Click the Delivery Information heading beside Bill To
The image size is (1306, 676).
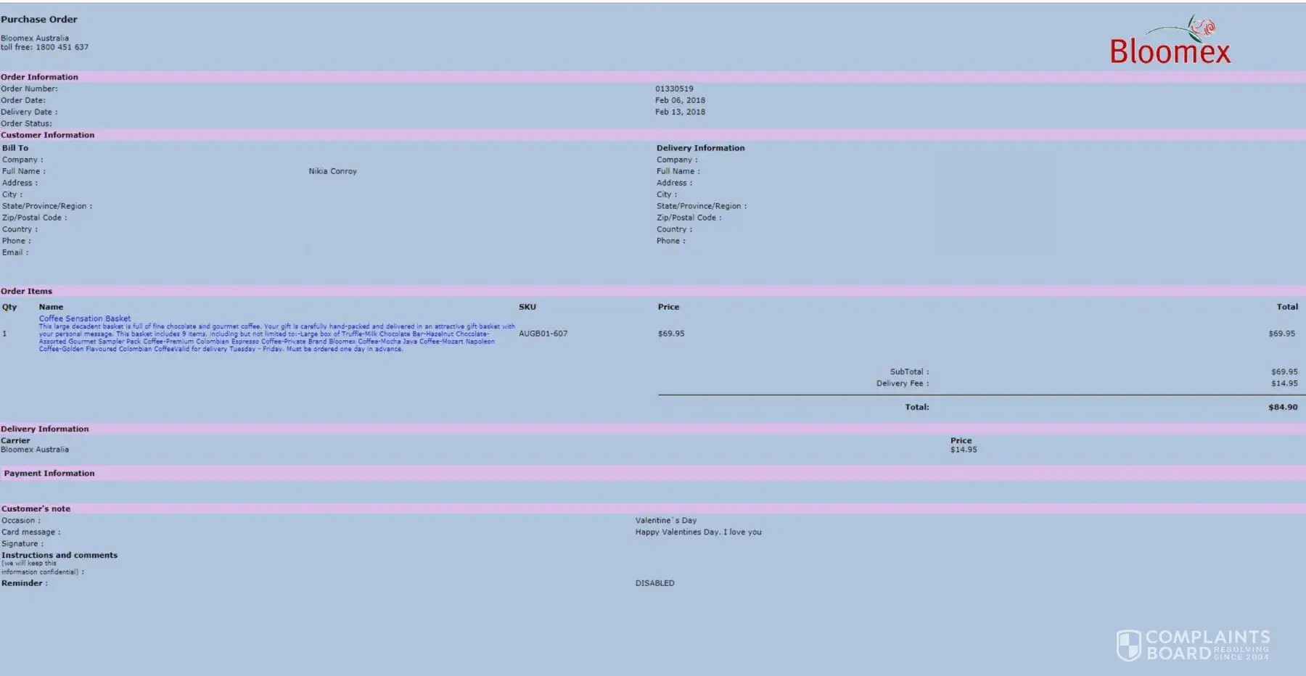pos(700,148)
